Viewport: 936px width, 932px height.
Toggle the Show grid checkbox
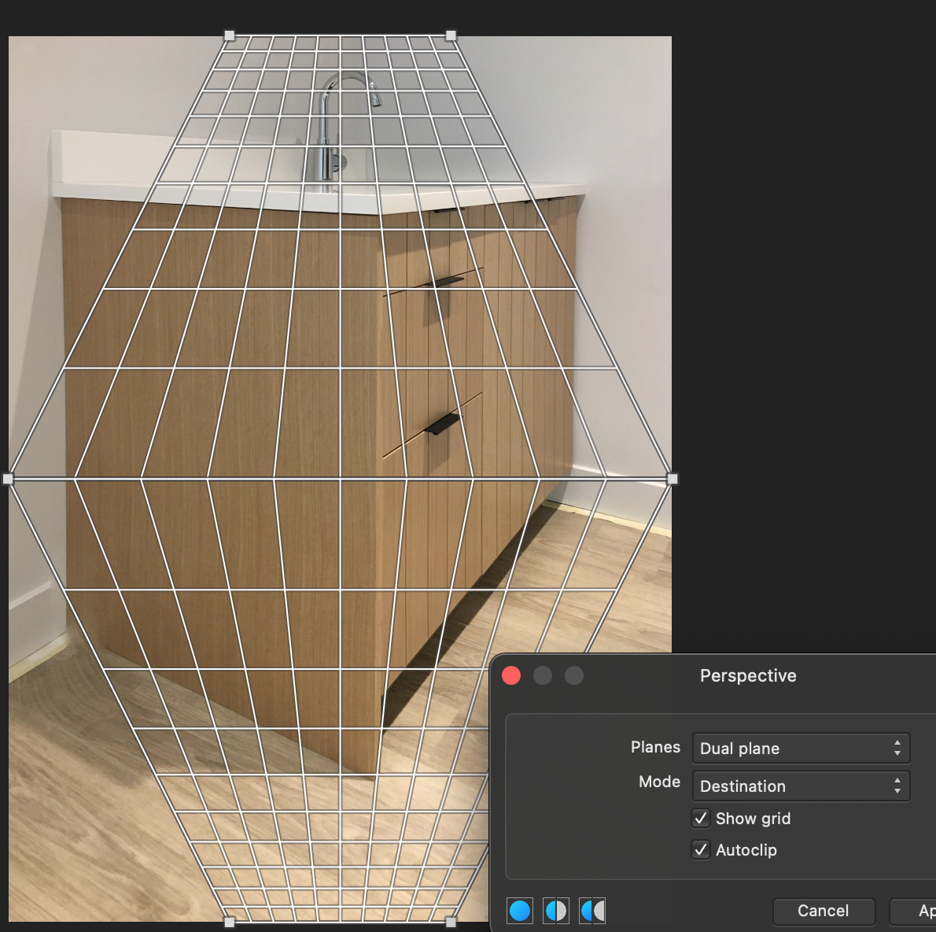click(701, 818)
